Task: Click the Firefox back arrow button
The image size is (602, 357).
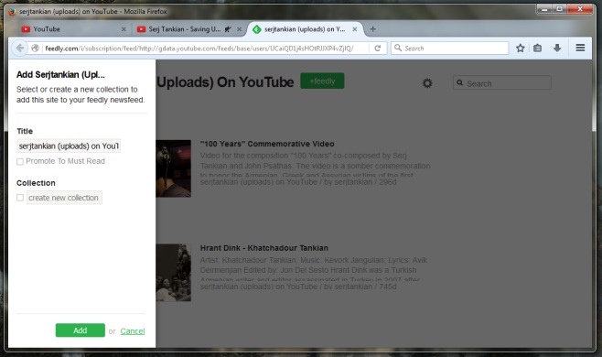Action: click(x=19, y=48)
